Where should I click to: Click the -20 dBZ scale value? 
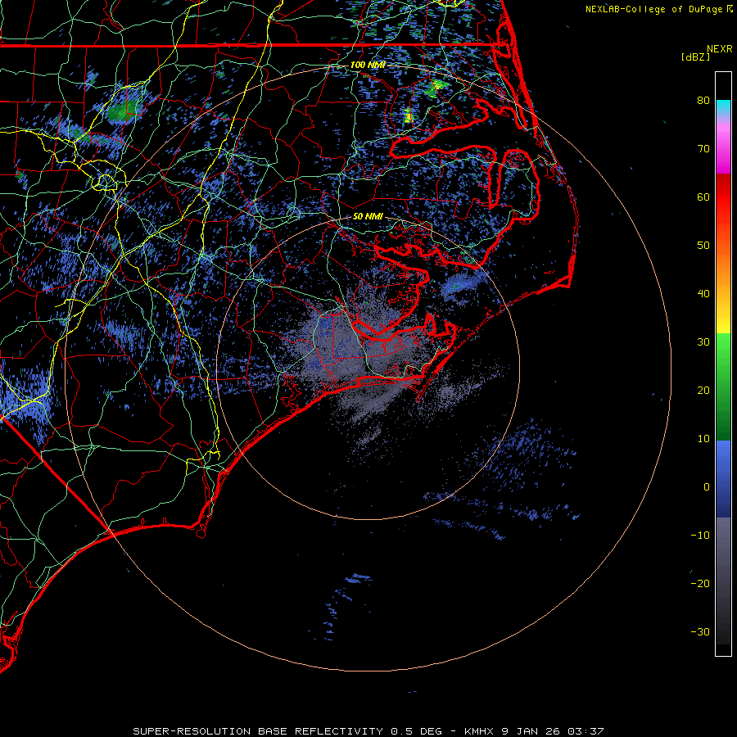click(700, 583)
